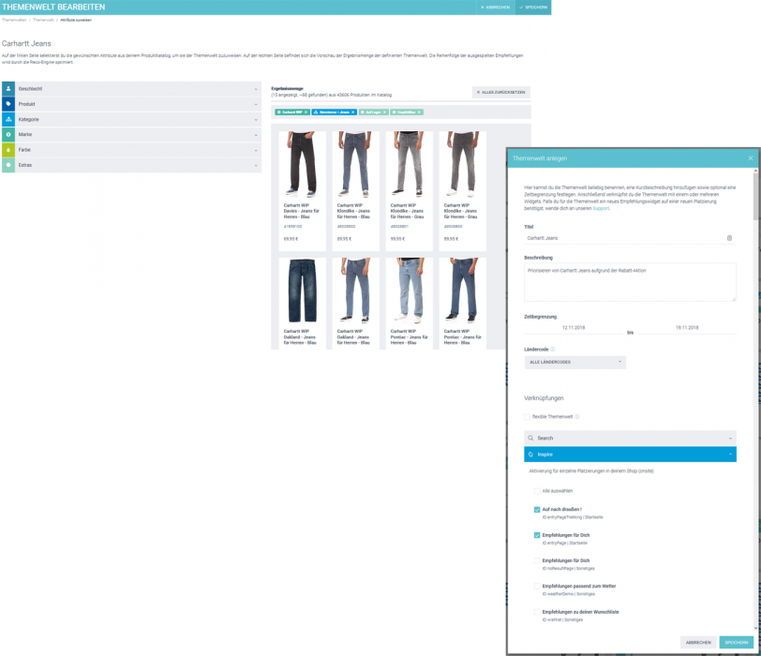This screenshot has width=761, height=656.
Task: Click Speichern button in the dialog
Action: click(x=737, y=643)
